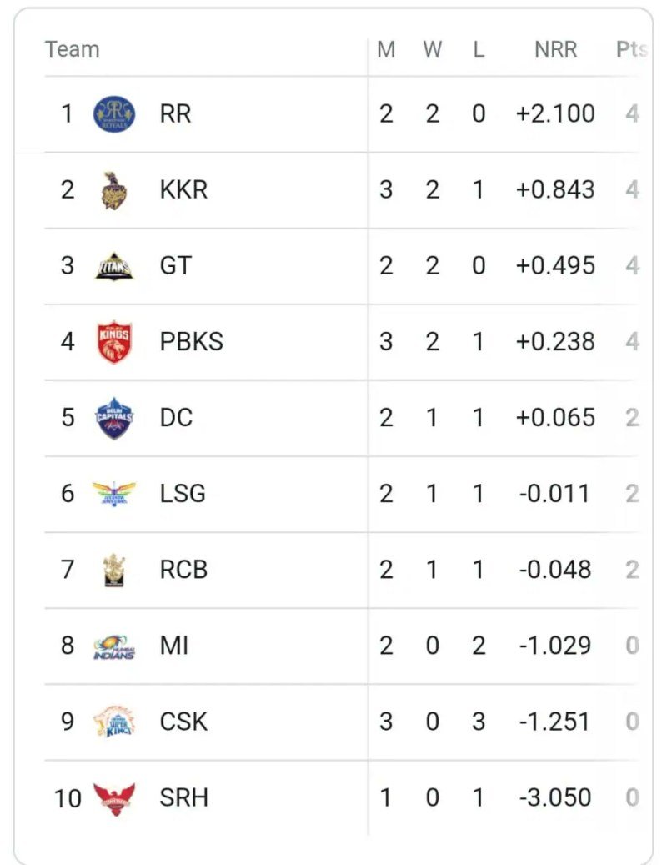667x865 pixels.
Task: Select the Lucknow Super Giants logo
Action: [x=114, y=494]
